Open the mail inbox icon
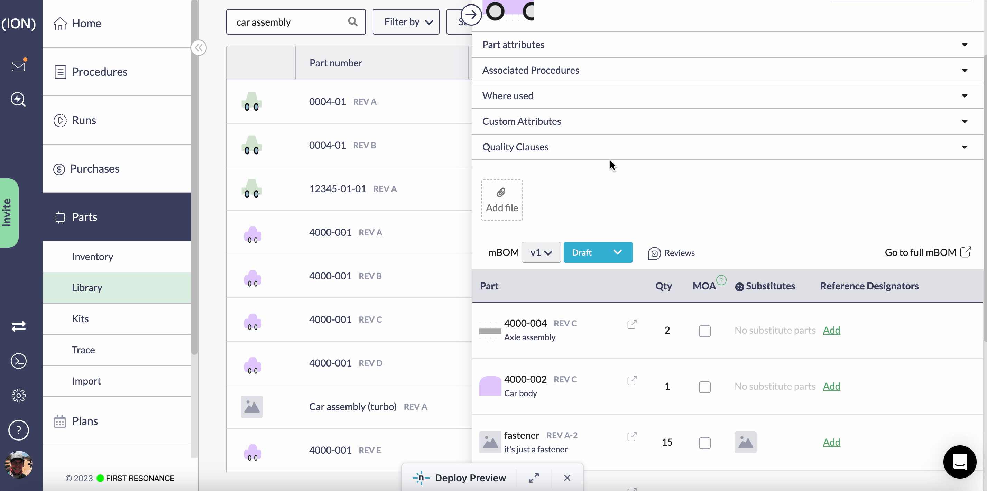The image size is (987, 491). coord(18,66)
